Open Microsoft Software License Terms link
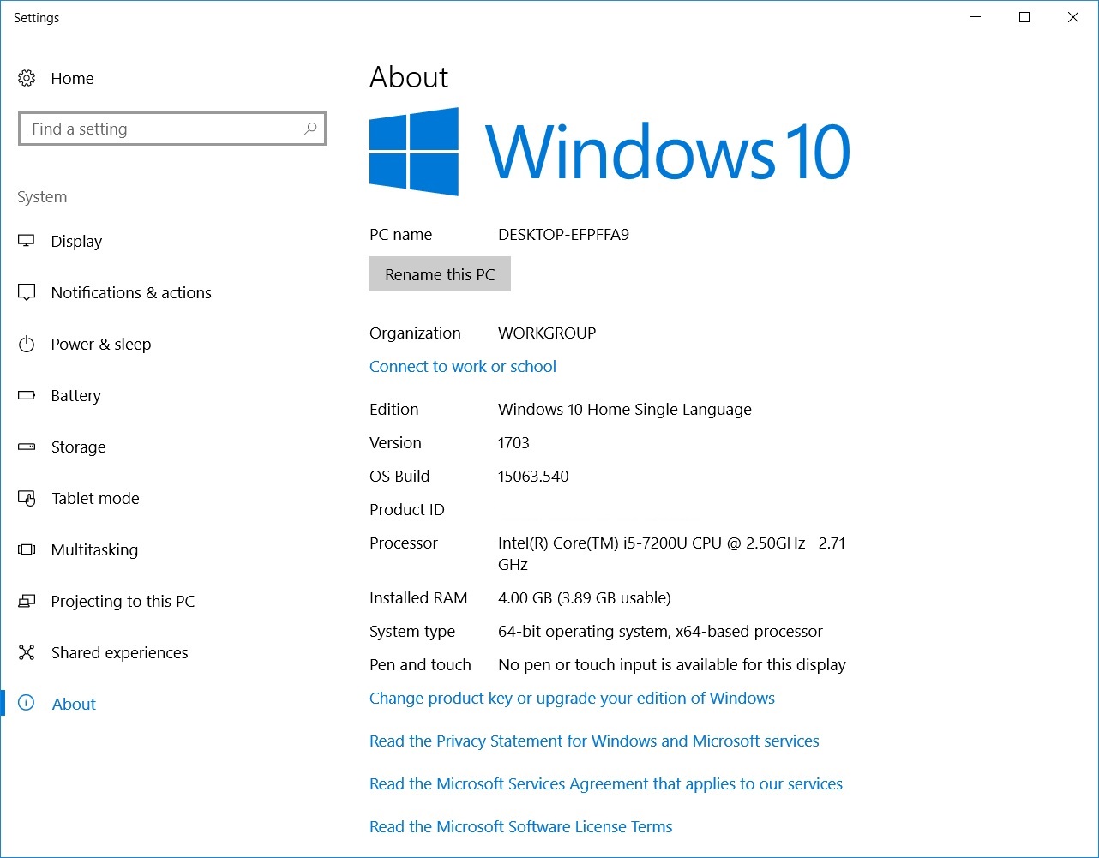1099x858 pixels. (x=520, y=826)
